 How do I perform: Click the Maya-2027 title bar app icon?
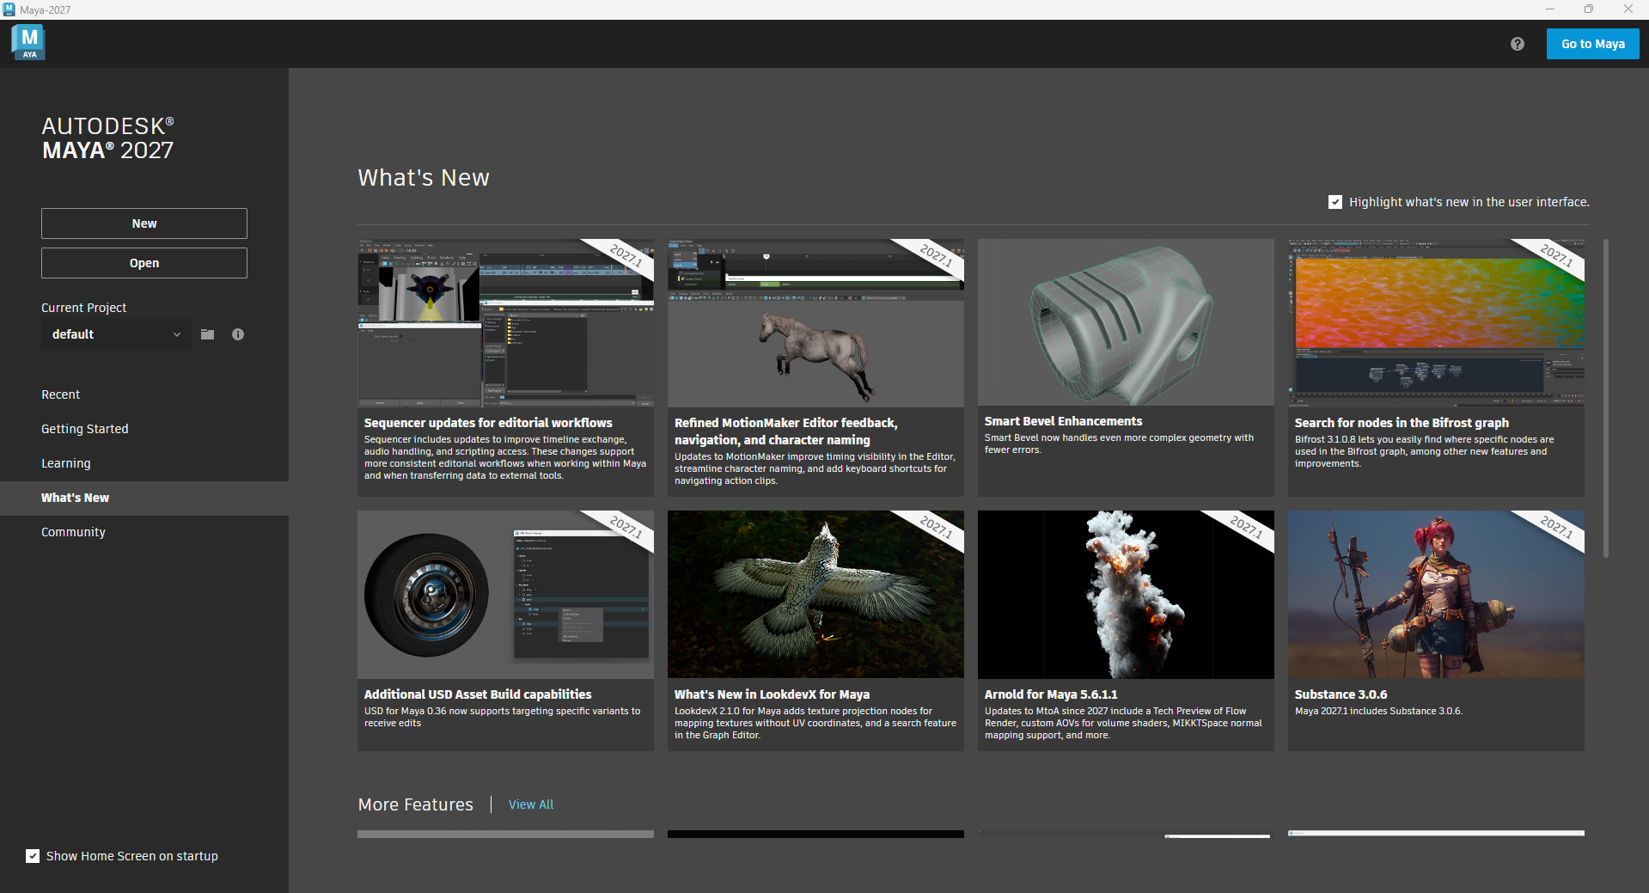9,9
